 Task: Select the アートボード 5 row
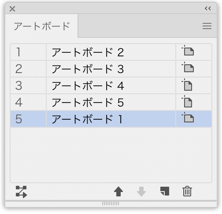(111, 102)
